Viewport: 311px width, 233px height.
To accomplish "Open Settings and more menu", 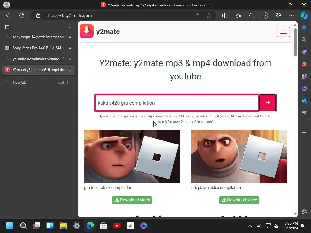I will (291, 15).
